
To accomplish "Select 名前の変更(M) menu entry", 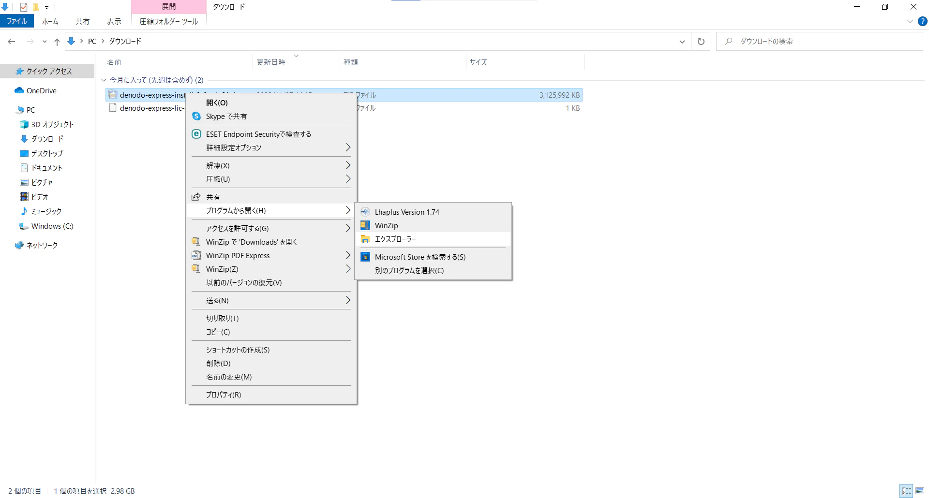I will pos(271,377).
